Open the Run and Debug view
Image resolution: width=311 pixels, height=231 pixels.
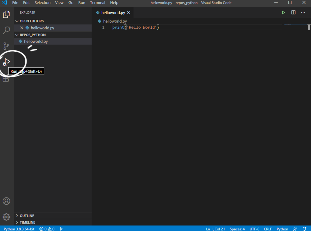coord(6,62)
